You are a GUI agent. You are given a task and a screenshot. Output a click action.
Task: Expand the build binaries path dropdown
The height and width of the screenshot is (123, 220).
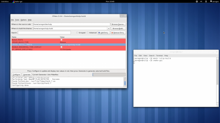pyautogui.click(x=109, y=28)
